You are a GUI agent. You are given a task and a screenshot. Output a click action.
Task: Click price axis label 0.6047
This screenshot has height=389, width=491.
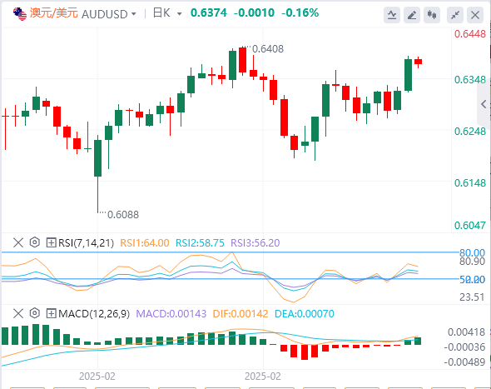coord(470,226)
